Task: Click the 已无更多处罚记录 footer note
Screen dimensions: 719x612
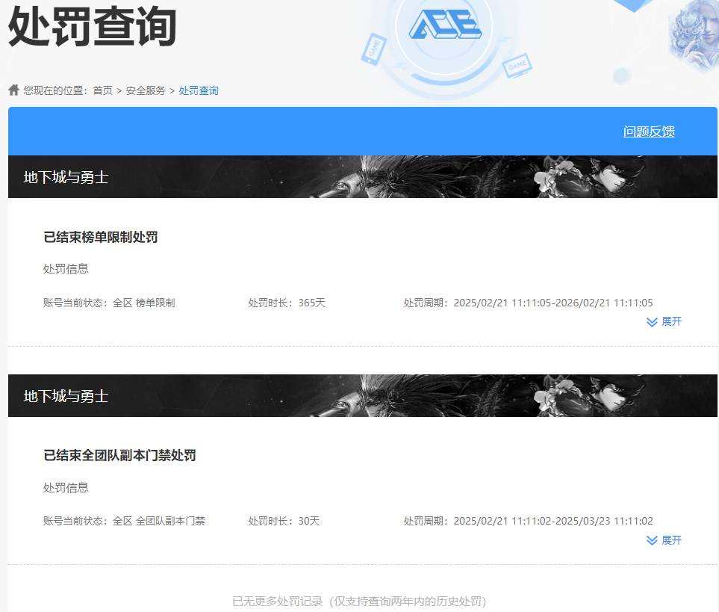Action: pos(359,601)
